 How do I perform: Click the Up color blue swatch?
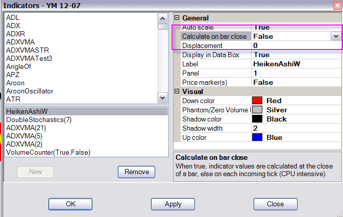pos(258,137)
